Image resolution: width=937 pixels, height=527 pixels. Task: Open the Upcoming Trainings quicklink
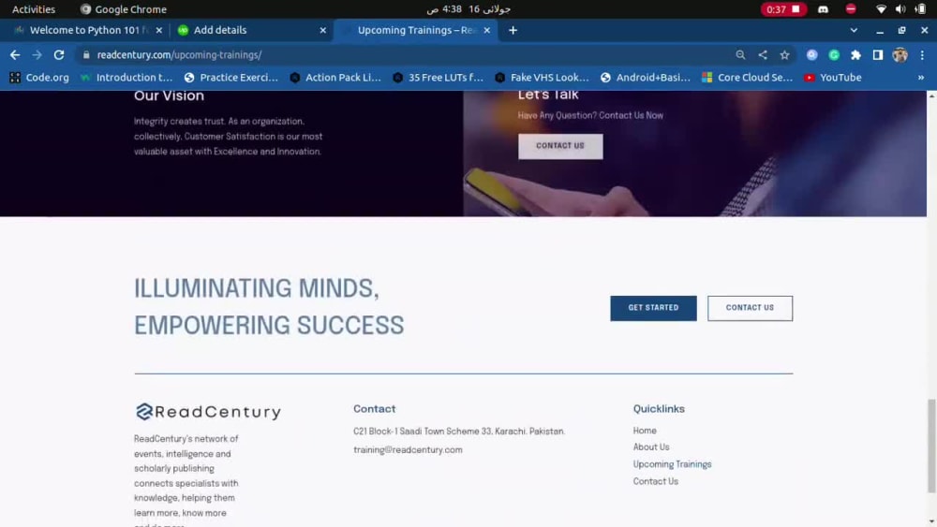pyautogui.click(x=672, y=464)
